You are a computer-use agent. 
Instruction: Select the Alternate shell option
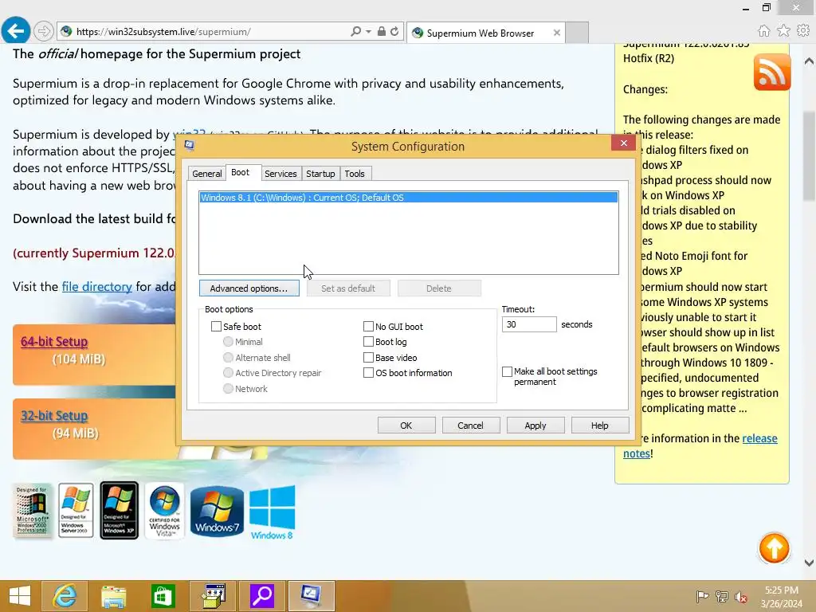coord(228,358)
